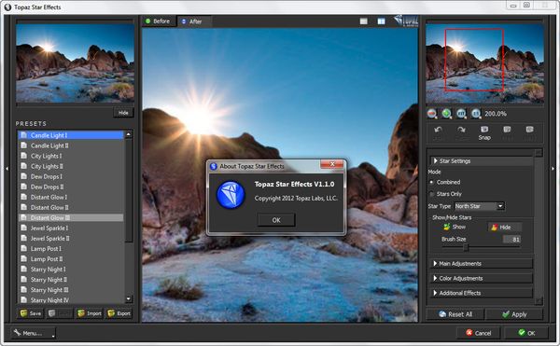Select the City Lights I preset

click(x=71, y=156)
